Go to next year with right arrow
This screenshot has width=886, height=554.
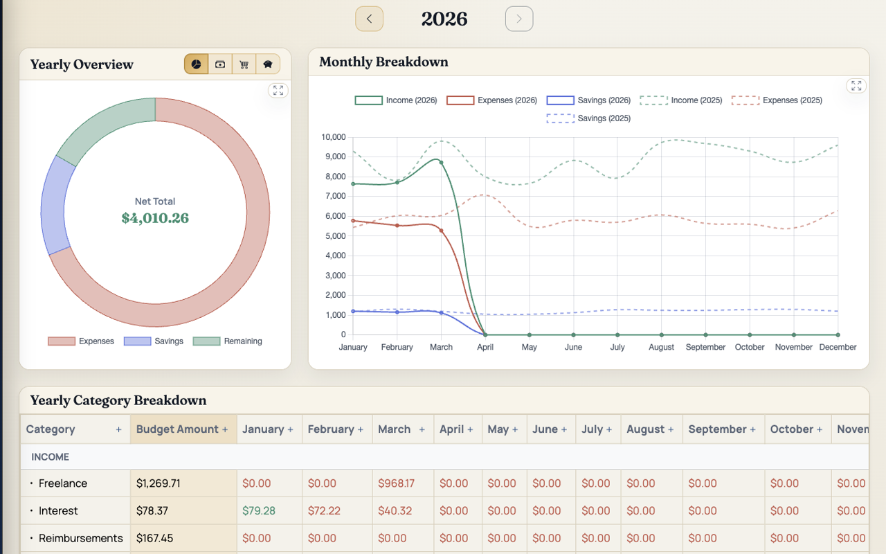[x=519, y=19]
